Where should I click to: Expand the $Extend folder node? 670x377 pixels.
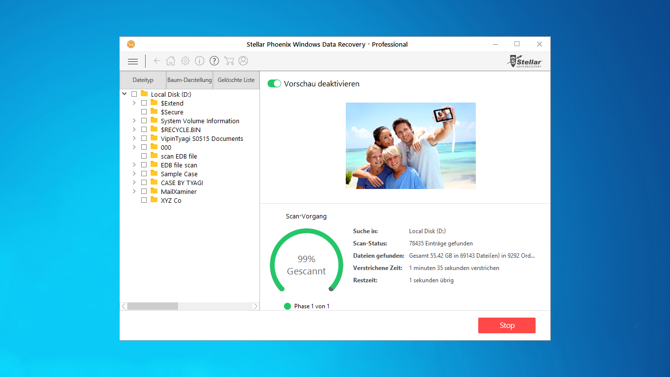(134, 103)
